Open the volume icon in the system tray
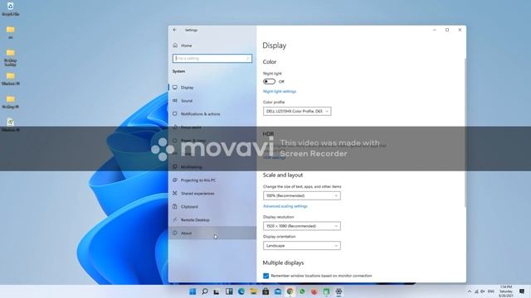 pos(483,291)
